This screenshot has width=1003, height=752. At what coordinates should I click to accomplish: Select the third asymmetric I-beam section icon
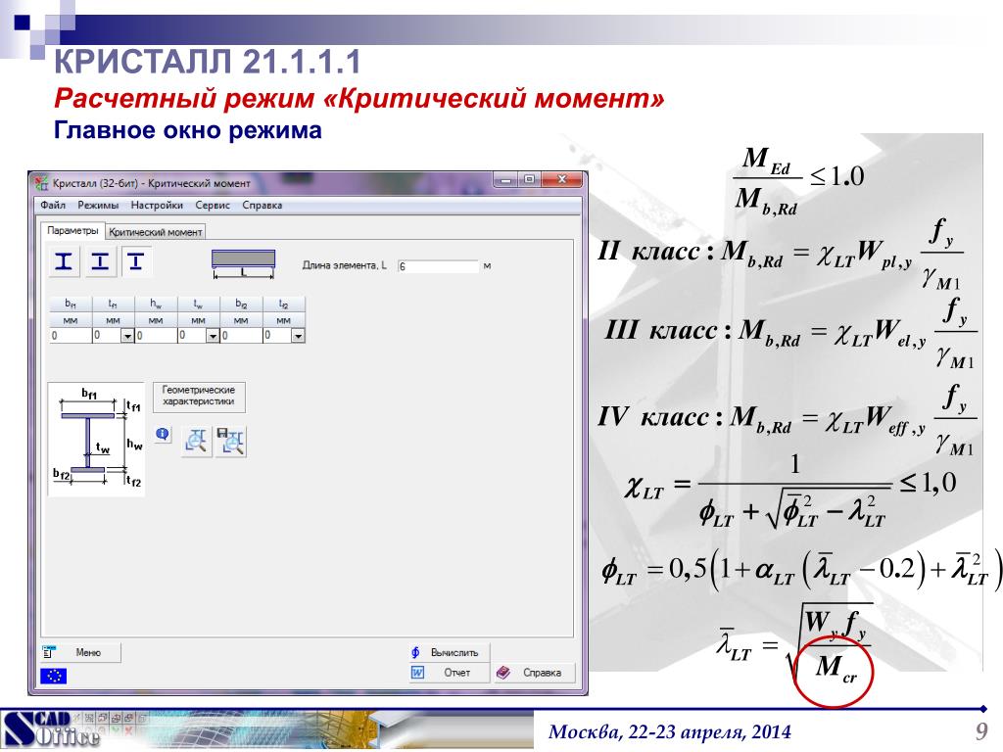point(136,262)
